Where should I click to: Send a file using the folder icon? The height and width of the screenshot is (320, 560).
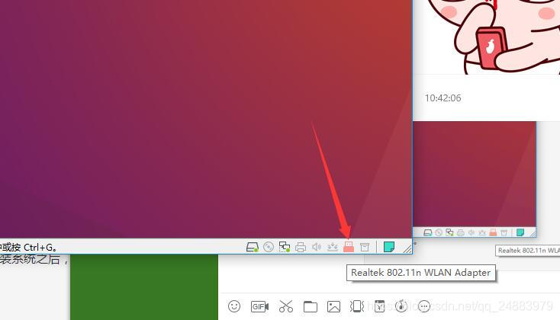click(x=310, y=306)
